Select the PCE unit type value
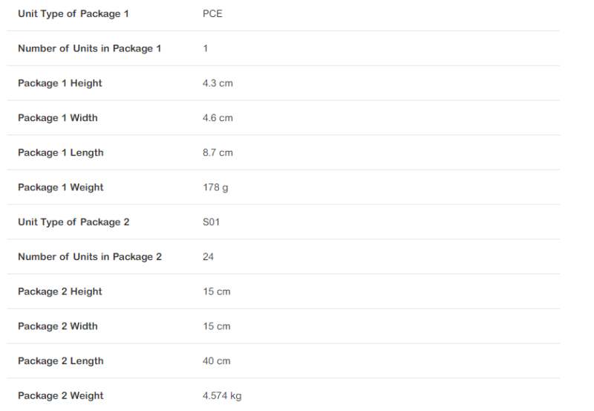Screen dimensions: 594x411 pyautogui.click(x=212, y=14)
